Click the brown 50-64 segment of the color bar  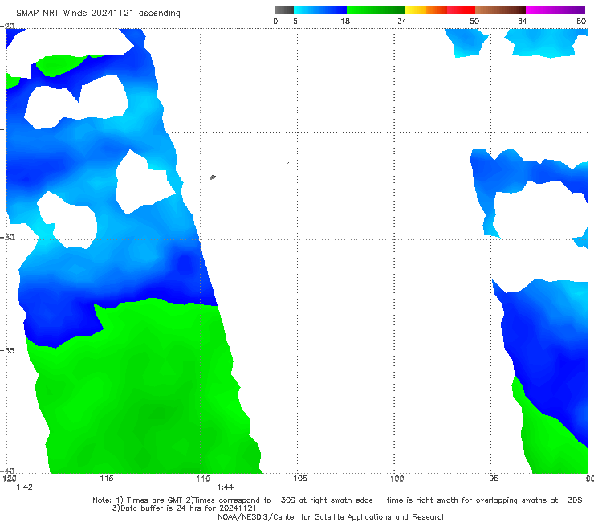[x=500, y=10]
